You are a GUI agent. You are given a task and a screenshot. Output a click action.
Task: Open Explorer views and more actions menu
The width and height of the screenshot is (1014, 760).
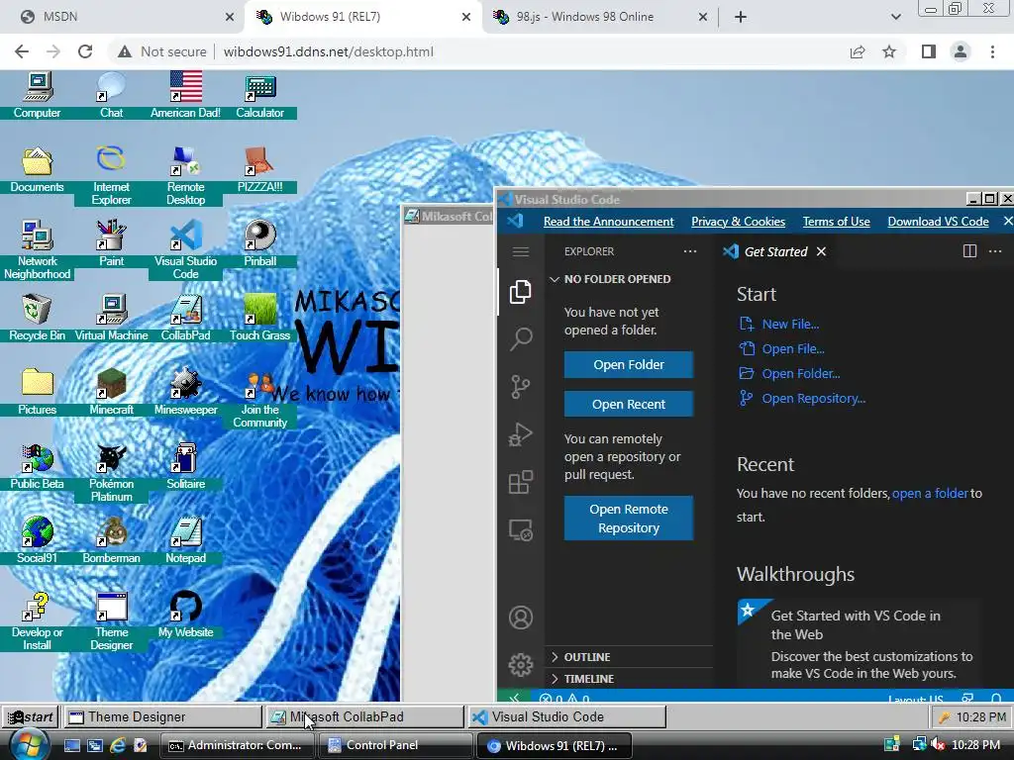(690, 251)
